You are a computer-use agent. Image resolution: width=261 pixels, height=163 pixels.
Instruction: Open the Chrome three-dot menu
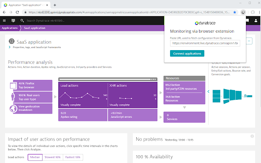pos(259,12)
